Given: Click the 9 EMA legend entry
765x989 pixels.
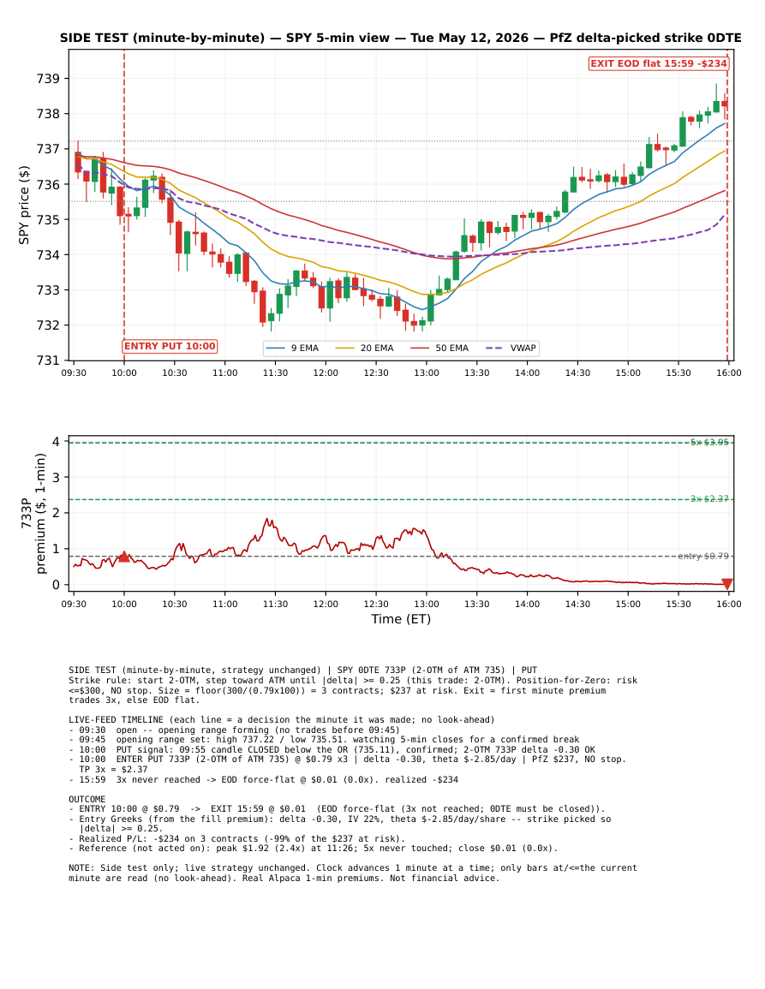Looking at the screenshot, I should click(x=293, y=349).
